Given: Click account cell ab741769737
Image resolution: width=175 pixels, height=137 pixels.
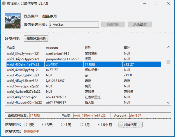Looking at the screenshot, I should tap(56, 102).
